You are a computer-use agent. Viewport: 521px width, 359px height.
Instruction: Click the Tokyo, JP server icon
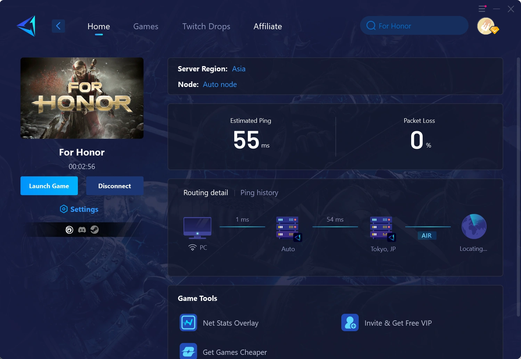coord(383,229)
